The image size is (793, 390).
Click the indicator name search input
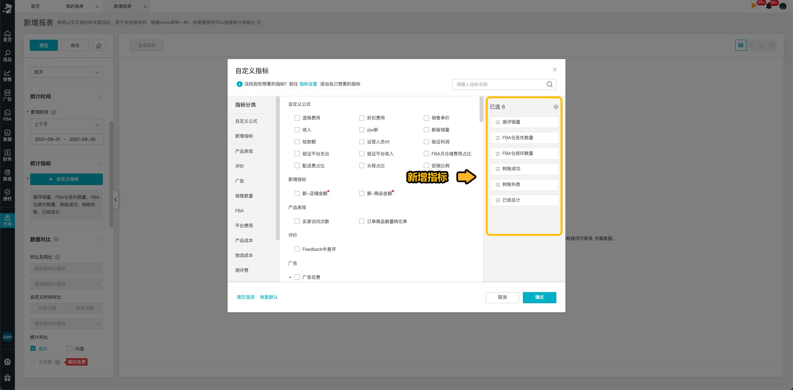[499, 84]
